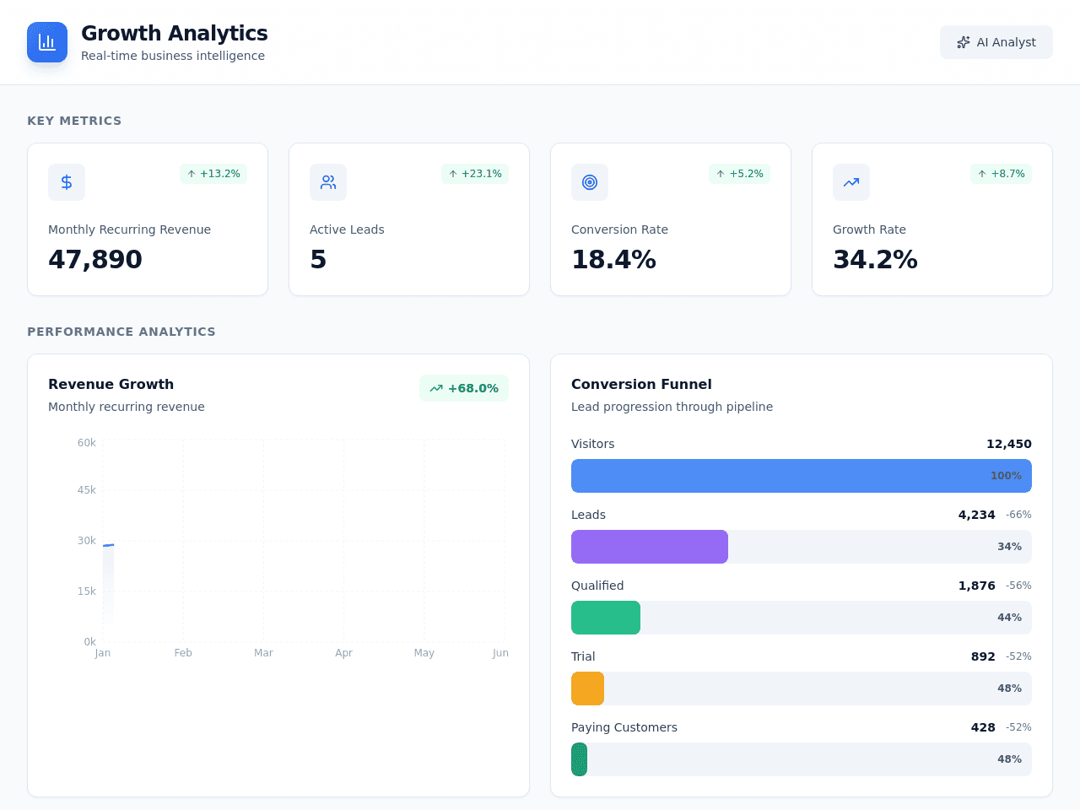Image resolution: width=1080 pixels, height=810 pixels.
Task: Select the 34.2% growth rate value
Action: pyautogui.click(x=875, y=259)
